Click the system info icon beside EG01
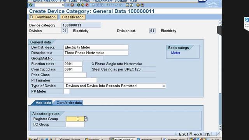249x140 pixels. pyautogui.click(x=191, y=134)
